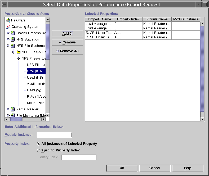
Task: Open Help for this dialog
Action: [x=188, y=168]
